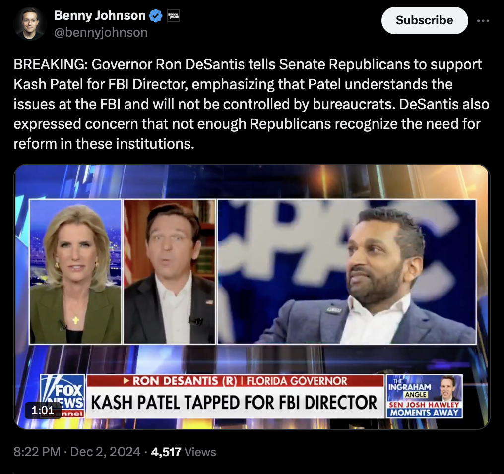Click Laura Ingraham's video panel

75,272
